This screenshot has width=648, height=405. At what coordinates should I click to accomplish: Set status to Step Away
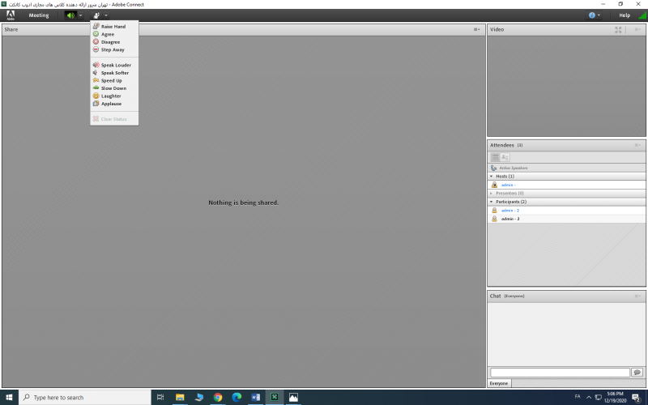pyautogui.click(x=113, y=49)
